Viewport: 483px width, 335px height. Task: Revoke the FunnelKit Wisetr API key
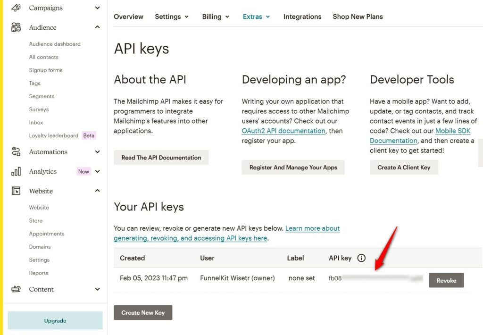pyautogui.click(x=446, y=280)
